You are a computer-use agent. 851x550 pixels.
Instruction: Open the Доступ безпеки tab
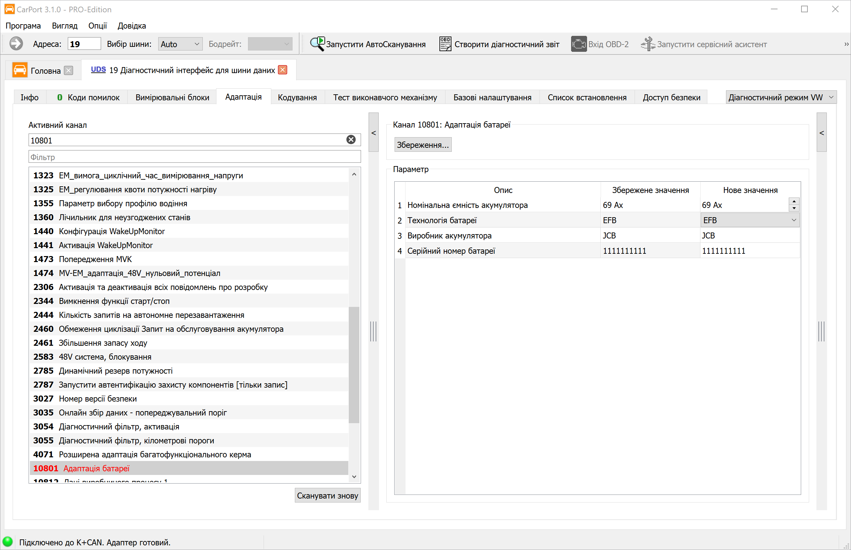point(671,98)
